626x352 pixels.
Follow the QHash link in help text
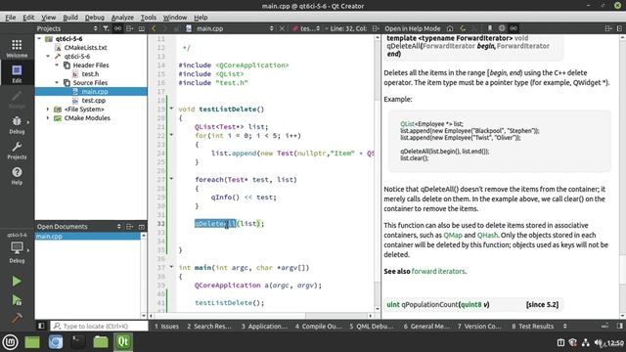point(487,235)
